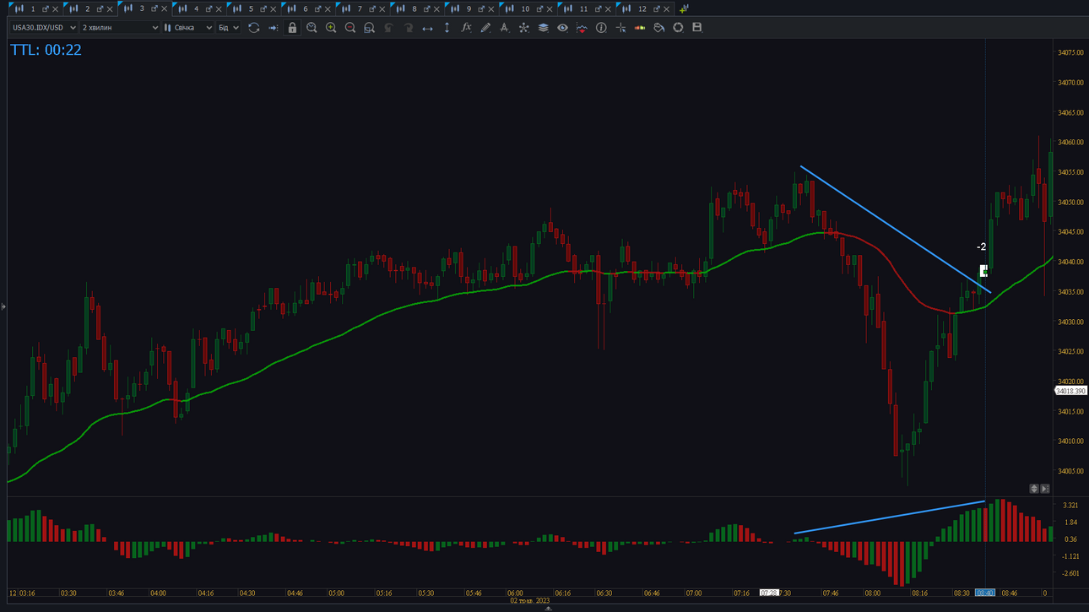Open the USA30.IDX/USD instrument dropdown
Image resolution: width=1089 pixels, height=612 pixels.
pyautogui.click(x=44, y=28)
